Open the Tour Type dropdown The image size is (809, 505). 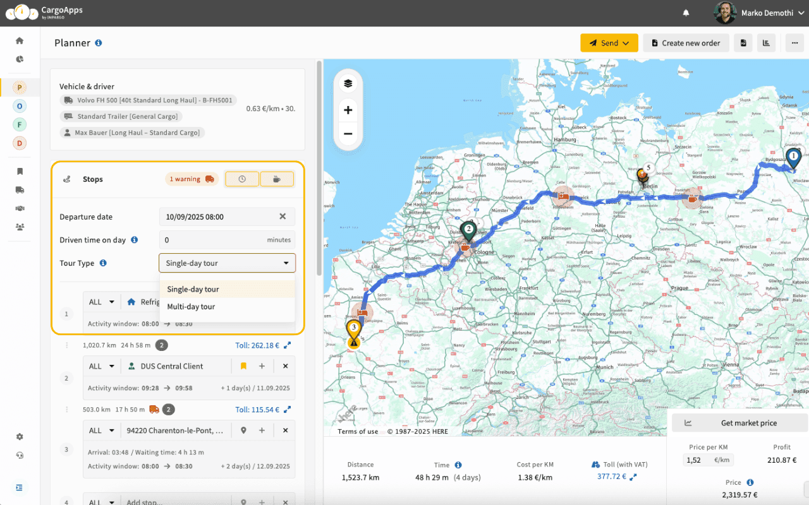(x=227, y=263)
